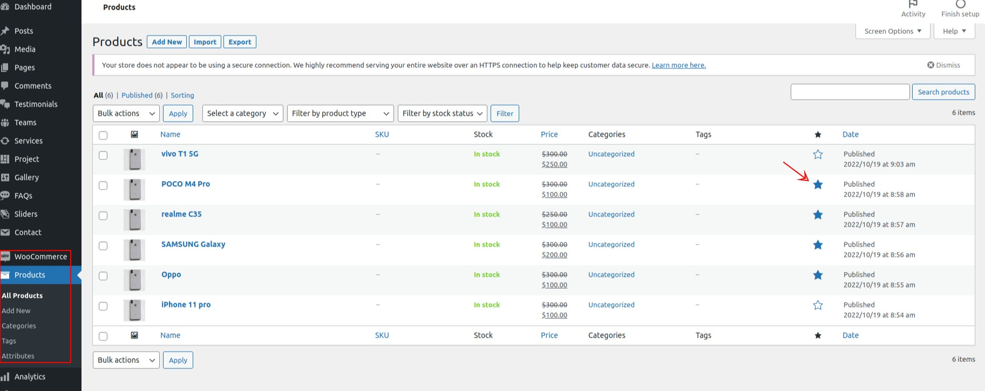
Task: Click the Posts pin icon in sidebar
Action: (x=5, y=31)
